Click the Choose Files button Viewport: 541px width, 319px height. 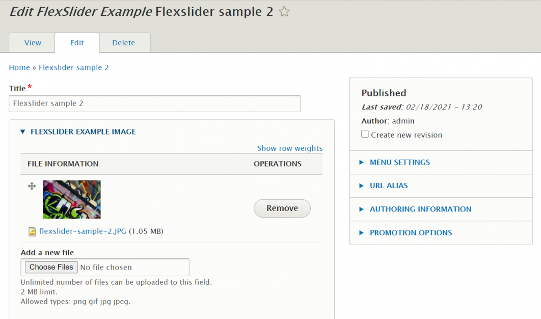tap(51, 267)
